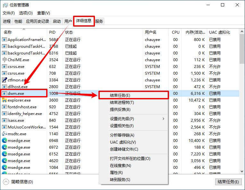Click the MoUsoCoreWorker process icon

pos(4,127)
